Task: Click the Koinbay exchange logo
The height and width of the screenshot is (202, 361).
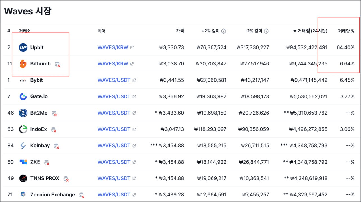Action: point(23,146)
